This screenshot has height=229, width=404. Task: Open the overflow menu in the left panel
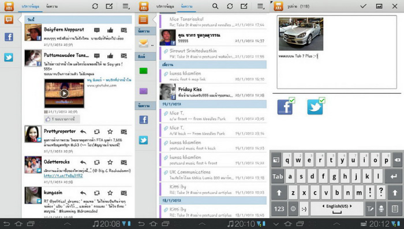coord(126,6)
